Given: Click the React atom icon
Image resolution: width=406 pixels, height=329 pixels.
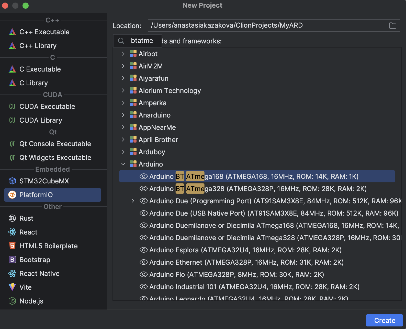Looking at the screenshot, I should click(x=12, y=232).
